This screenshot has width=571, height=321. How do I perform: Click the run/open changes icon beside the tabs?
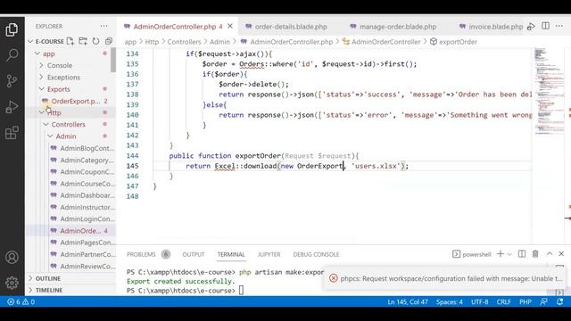(x=531, y=26)
